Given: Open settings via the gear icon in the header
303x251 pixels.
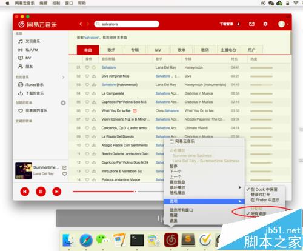Looking at the screenshot, I should tap(265, 24).
